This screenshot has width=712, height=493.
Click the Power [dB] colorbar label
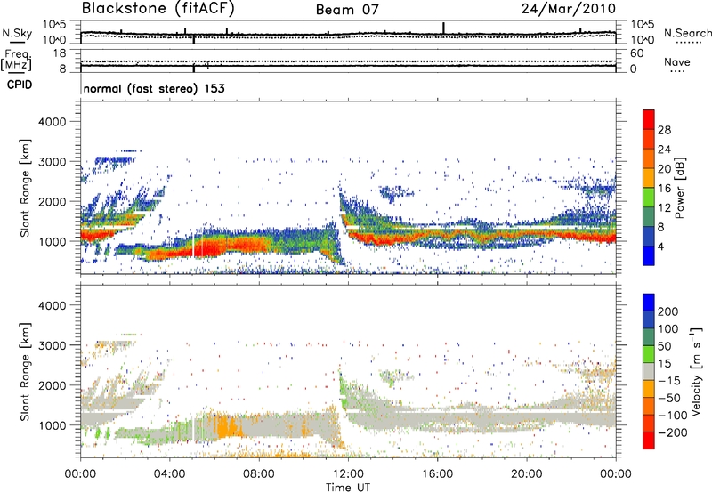coord(679,188)
